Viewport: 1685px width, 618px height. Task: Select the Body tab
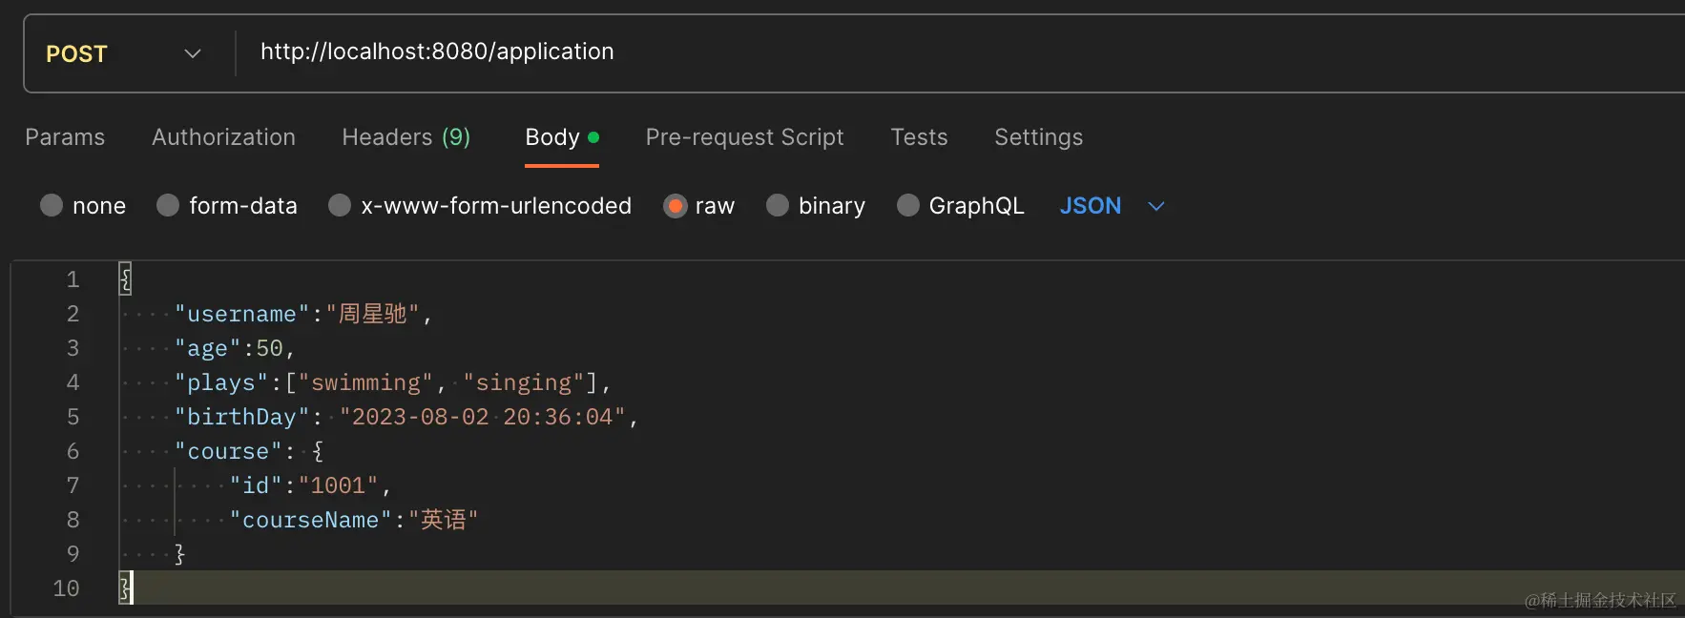553,137
